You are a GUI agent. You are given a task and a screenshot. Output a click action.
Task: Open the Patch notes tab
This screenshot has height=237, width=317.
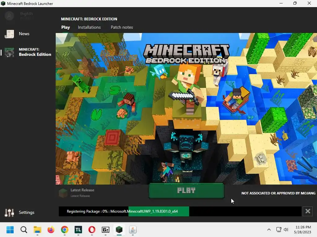(x=122, y=27)
